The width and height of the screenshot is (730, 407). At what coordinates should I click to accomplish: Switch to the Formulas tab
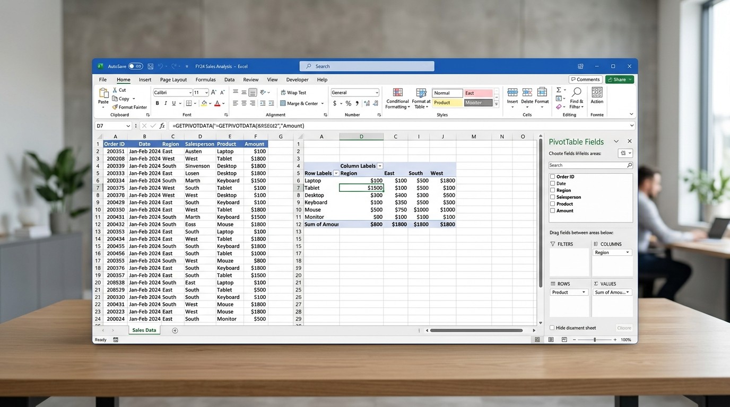click(205, 79)
